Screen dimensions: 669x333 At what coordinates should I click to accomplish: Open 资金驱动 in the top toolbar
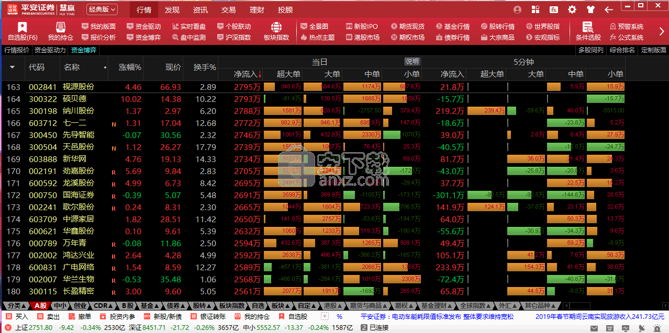click(144, 26)
